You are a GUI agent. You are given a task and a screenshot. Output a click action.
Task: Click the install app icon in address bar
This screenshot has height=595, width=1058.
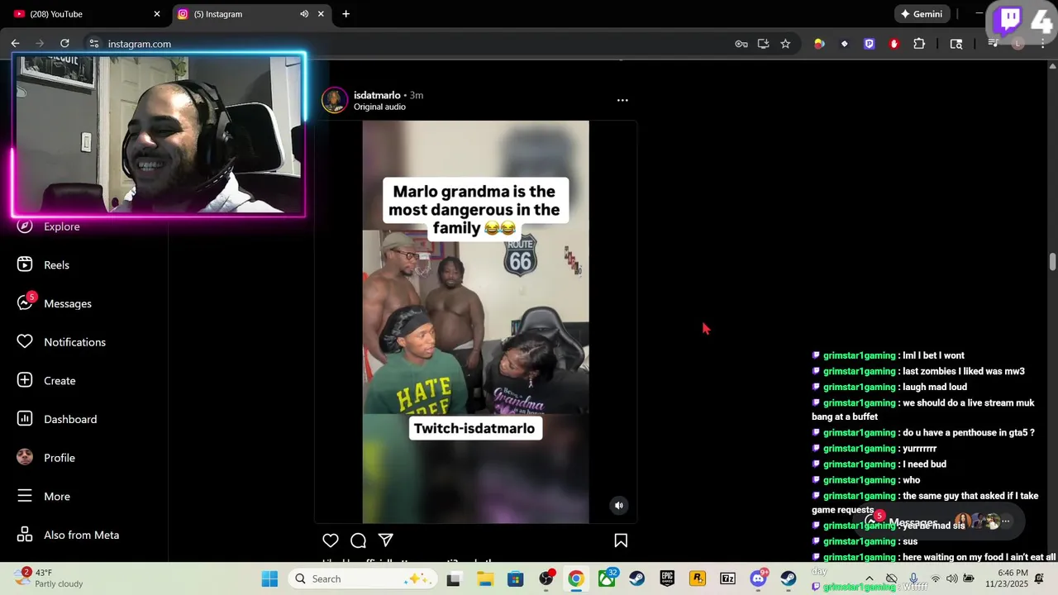763,44
